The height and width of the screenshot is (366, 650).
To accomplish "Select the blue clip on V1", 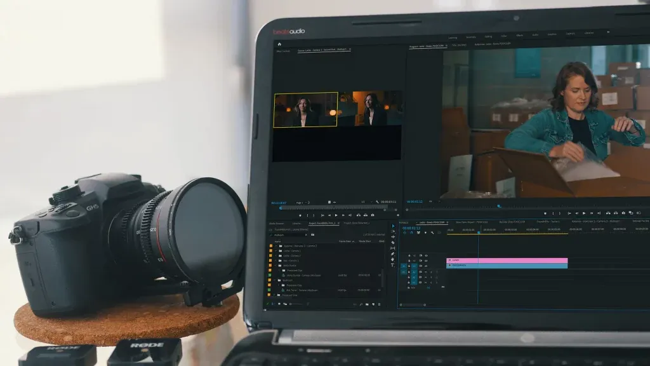I will click(x=507, y=266).
